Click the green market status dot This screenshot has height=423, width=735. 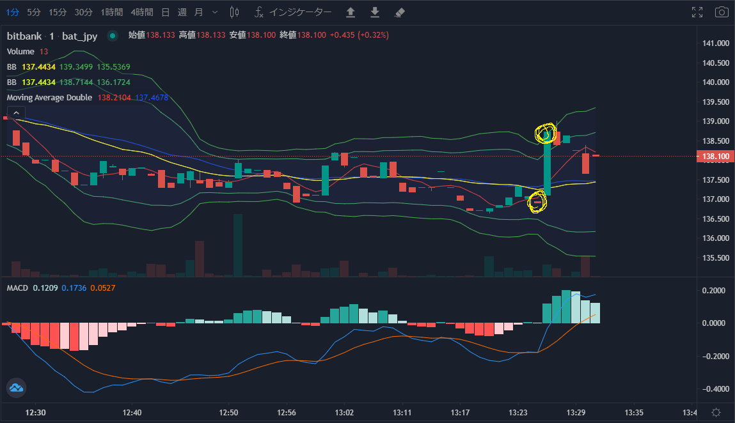(x=113, y=36)
